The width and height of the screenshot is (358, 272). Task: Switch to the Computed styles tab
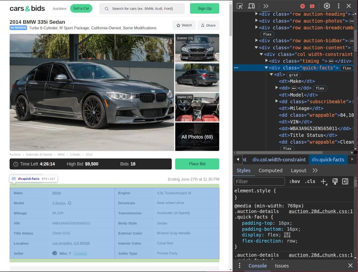[270, 170]
